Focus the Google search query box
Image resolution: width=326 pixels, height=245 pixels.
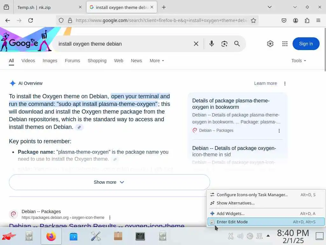[123, 44]
